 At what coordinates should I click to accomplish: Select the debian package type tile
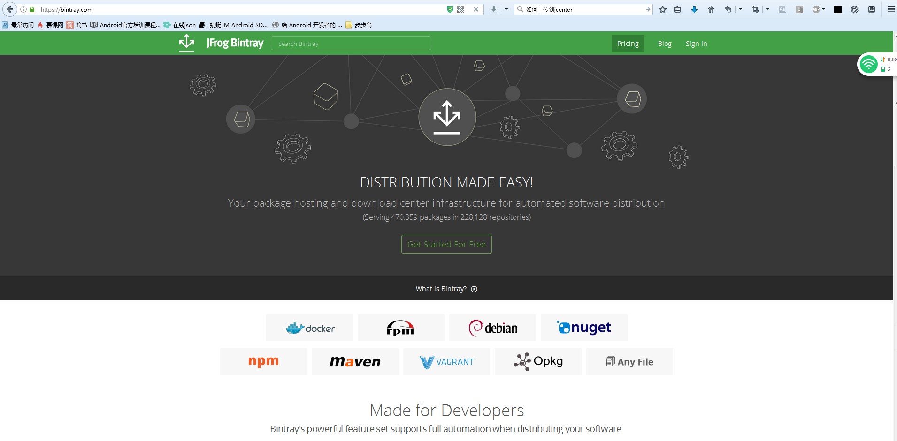[x=492, y=328]
